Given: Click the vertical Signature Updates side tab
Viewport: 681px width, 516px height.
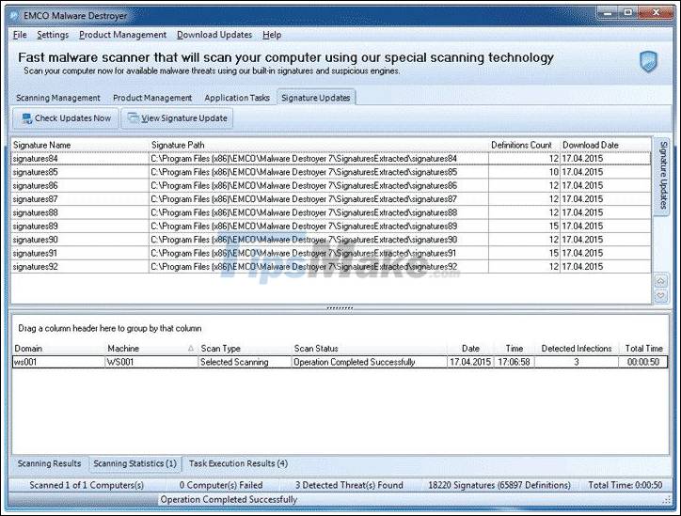Looking at the screenshot, I should click(x=663, y=175).
